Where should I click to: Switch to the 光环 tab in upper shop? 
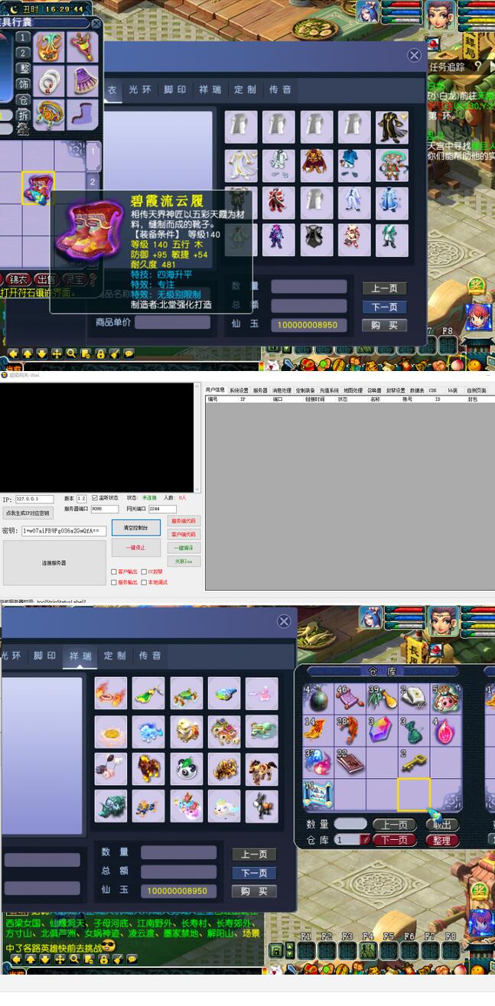click(x=139, y=90)
